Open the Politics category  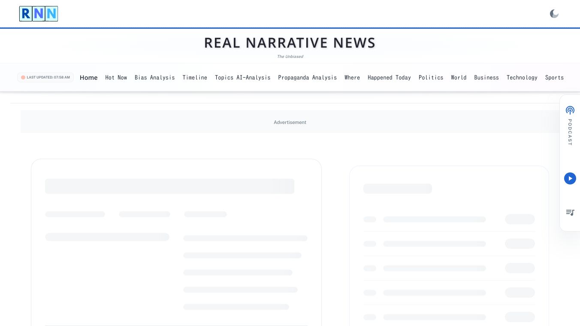click(431, 78)
